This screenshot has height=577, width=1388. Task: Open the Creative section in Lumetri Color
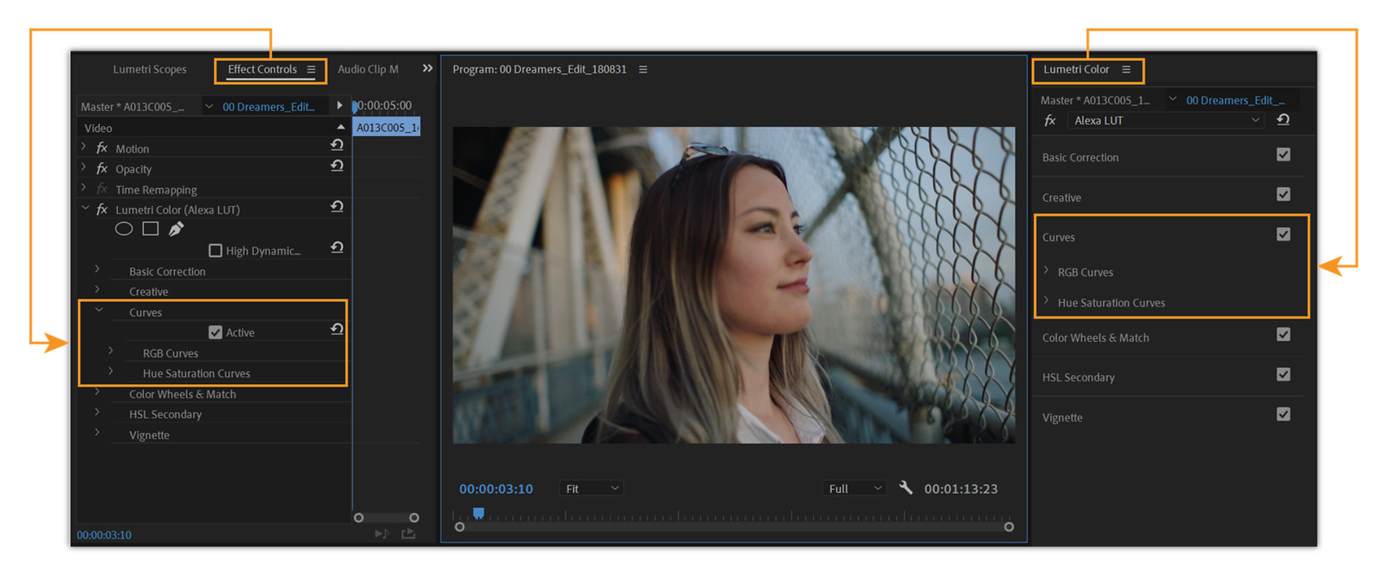pyautogui.click(x=1061, y=198)
